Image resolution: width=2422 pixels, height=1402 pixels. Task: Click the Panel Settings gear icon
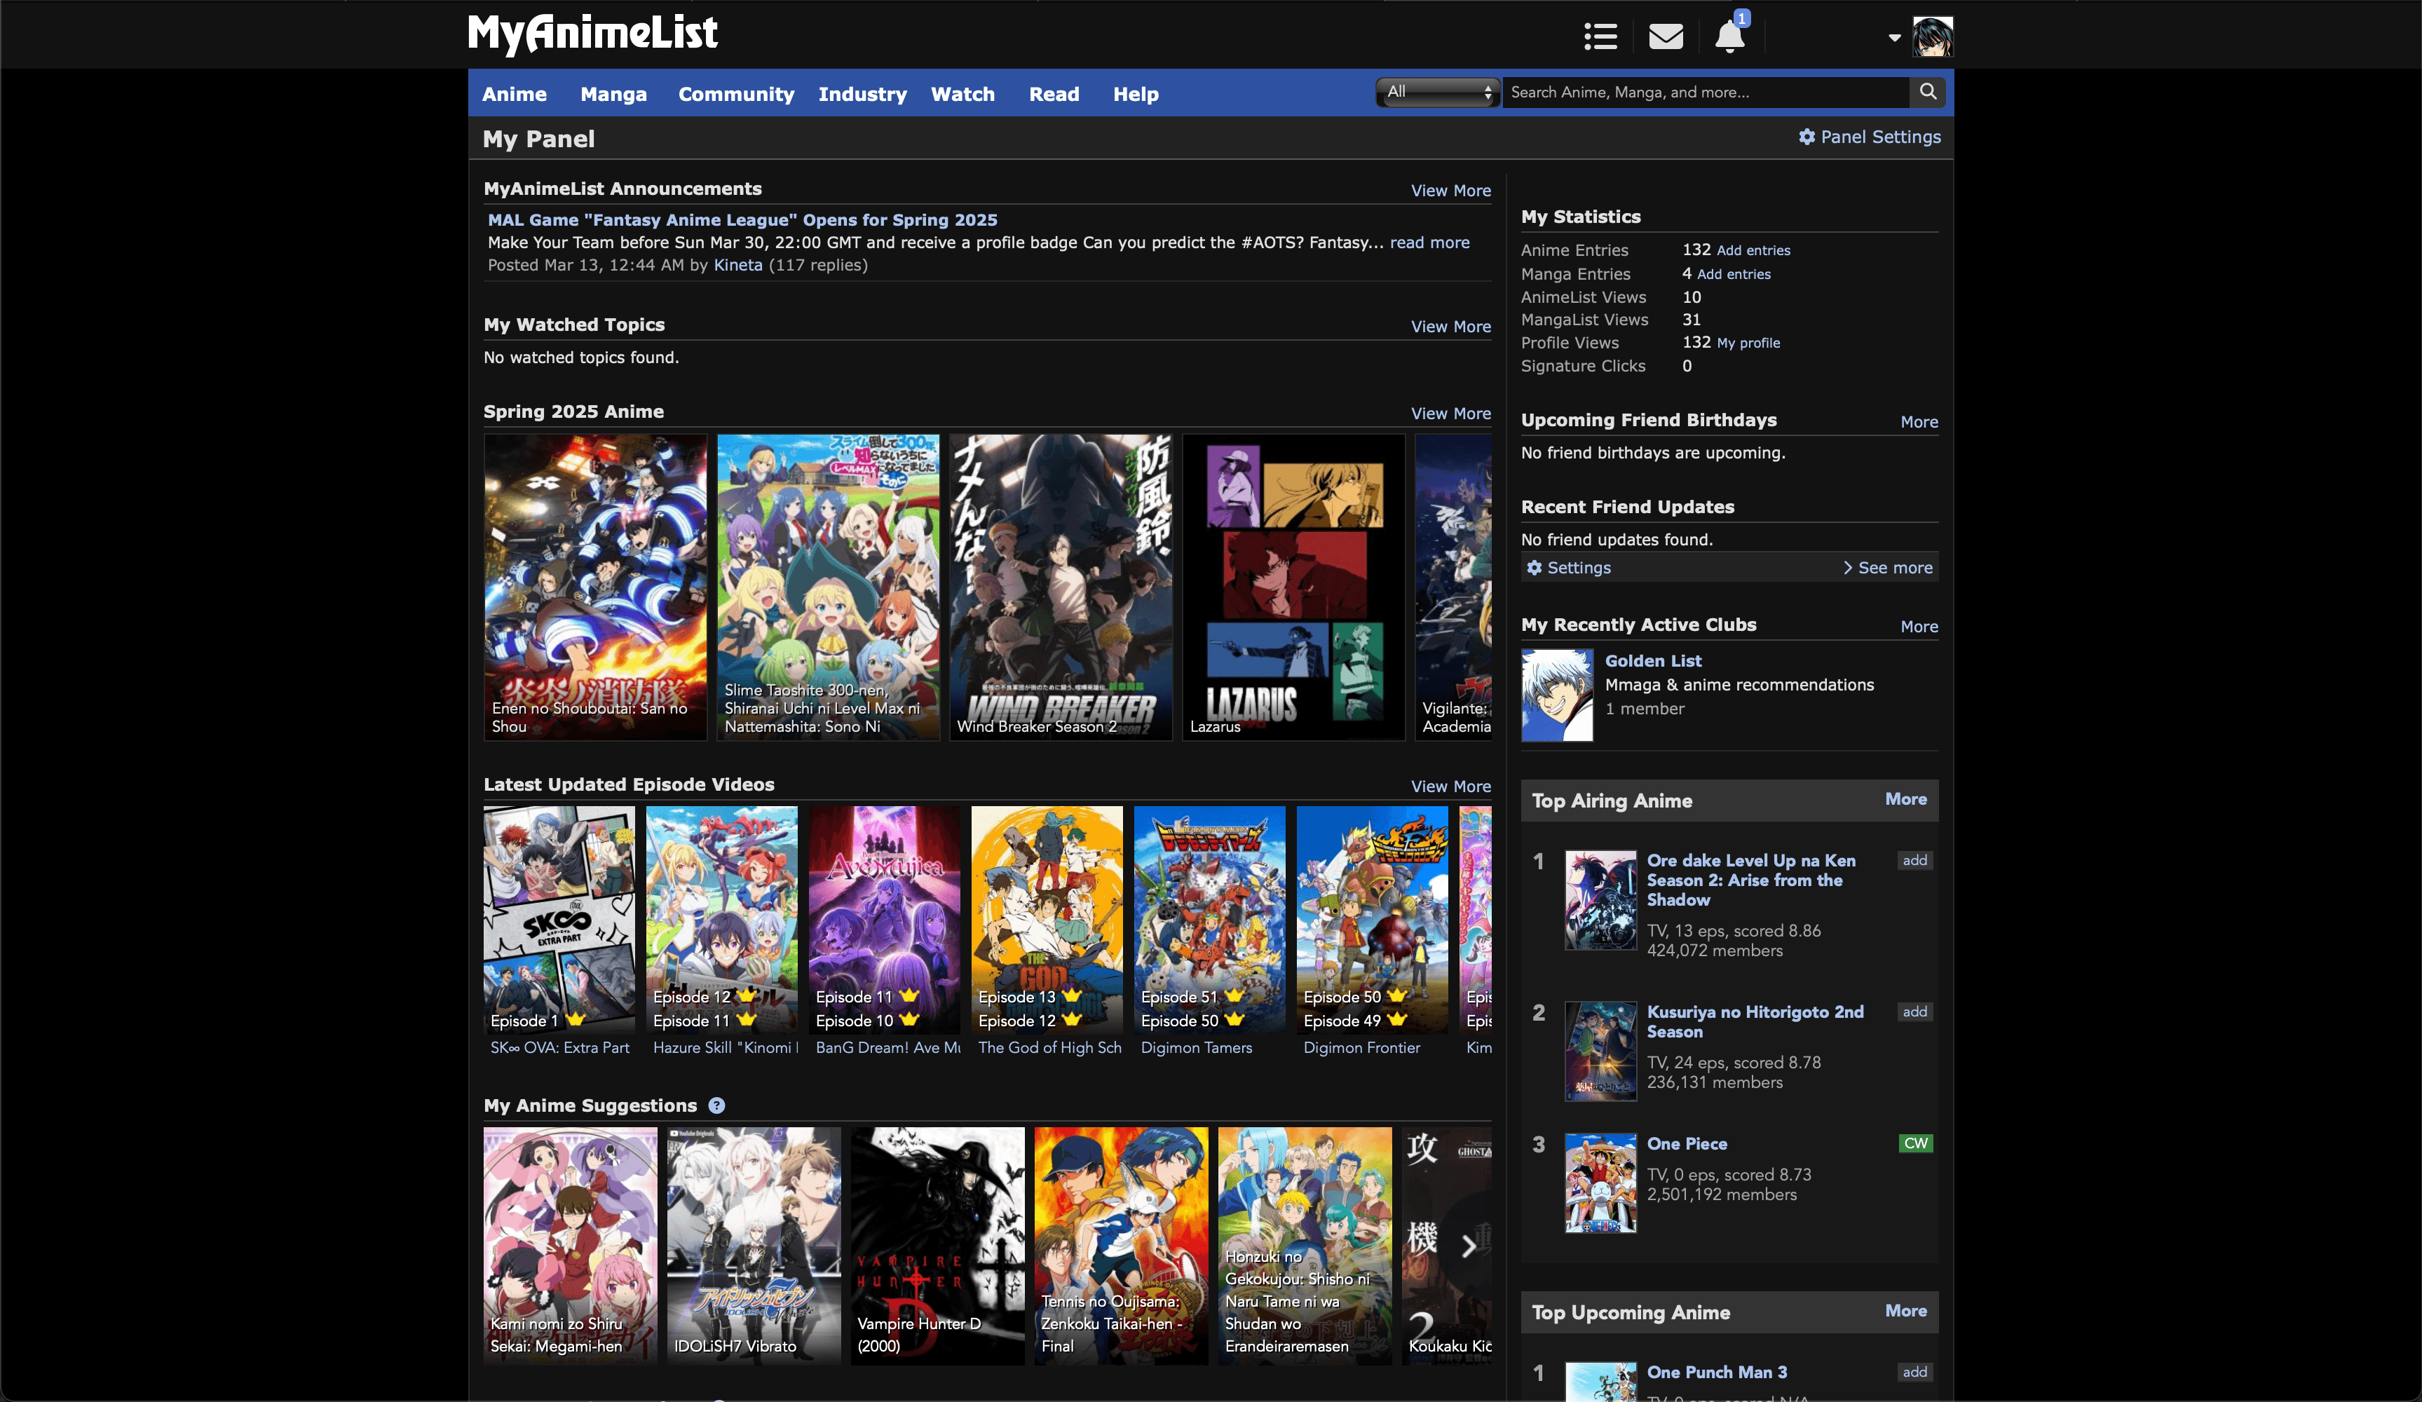point(1807,137)
